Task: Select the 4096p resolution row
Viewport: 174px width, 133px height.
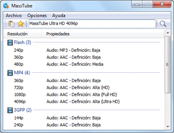Action: [x=84, y=101]
